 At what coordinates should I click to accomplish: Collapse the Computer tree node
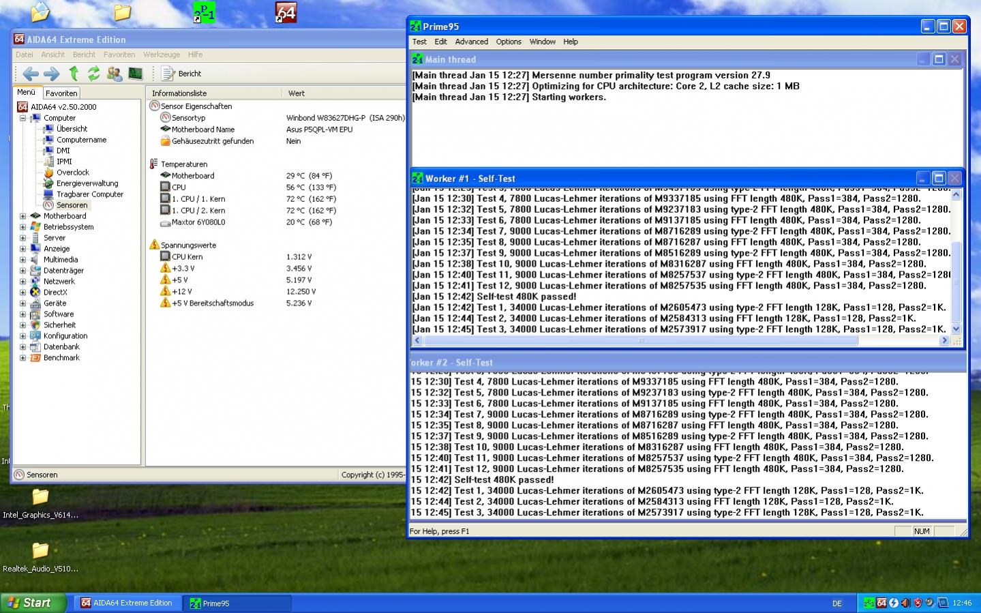pos(22,118)
